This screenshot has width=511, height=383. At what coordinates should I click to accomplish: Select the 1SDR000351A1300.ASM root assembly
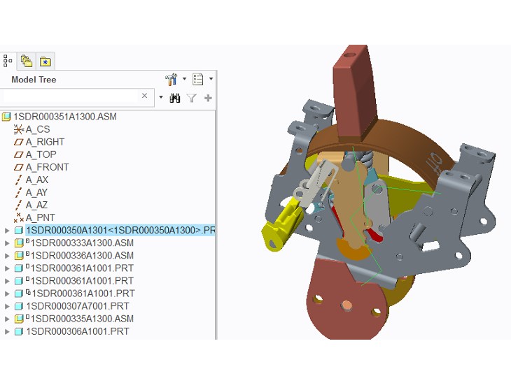(65, 117)
